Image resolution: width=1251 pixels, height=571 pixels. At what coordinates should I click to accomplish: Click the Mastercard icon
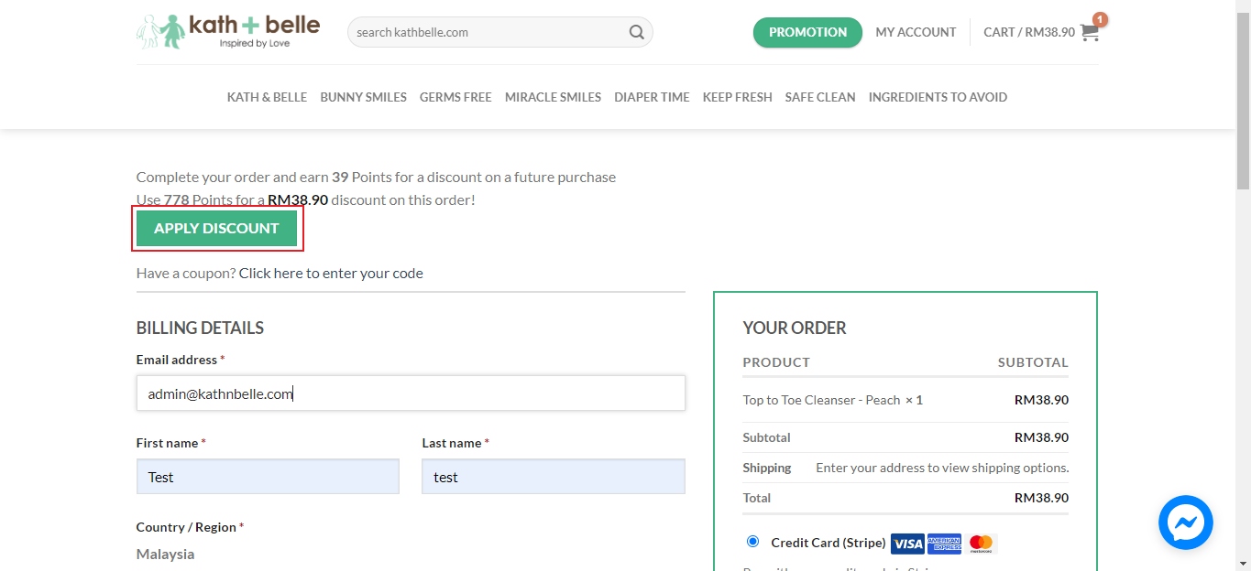coord(981,544)
